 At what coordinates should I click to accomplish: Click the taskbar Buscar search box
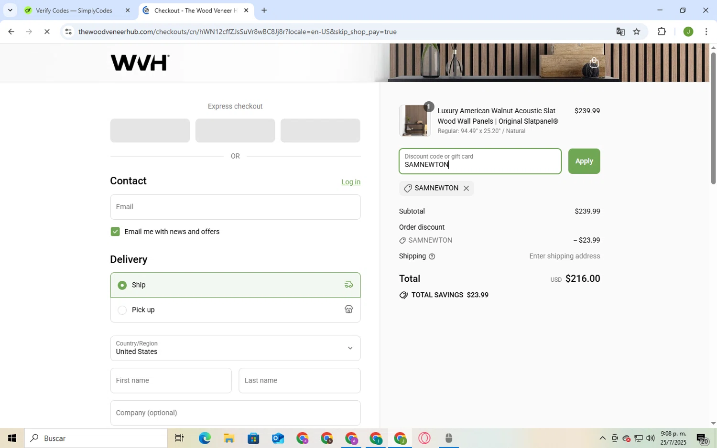(96, 438)
